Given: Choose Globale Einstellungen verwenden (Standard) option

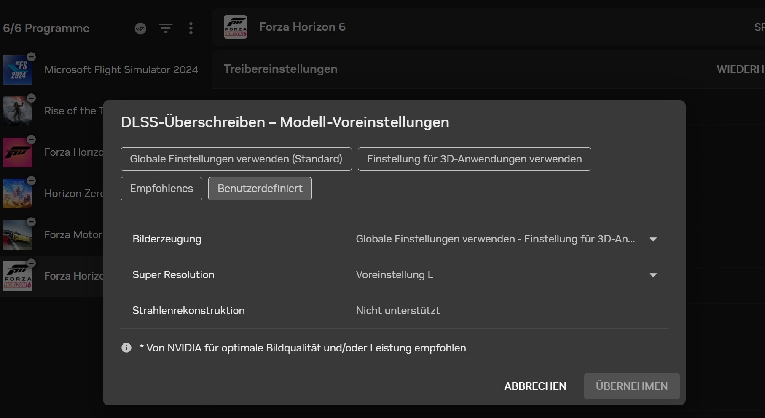Looking at the screenshot, I should (236, 159).
